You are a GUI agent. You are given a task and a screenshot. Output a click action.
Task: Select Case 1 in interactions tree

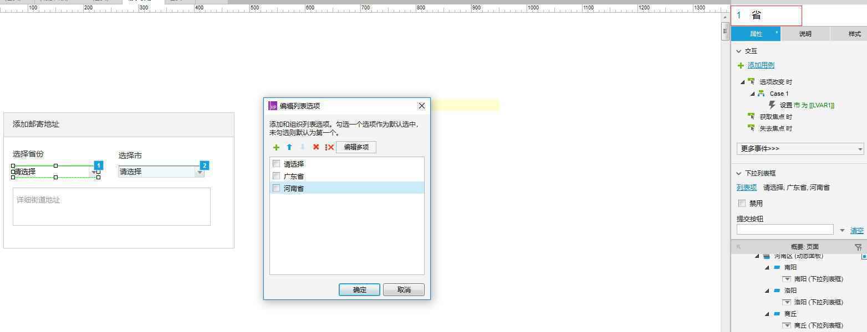pyautogui.click(x=779, y=94)
